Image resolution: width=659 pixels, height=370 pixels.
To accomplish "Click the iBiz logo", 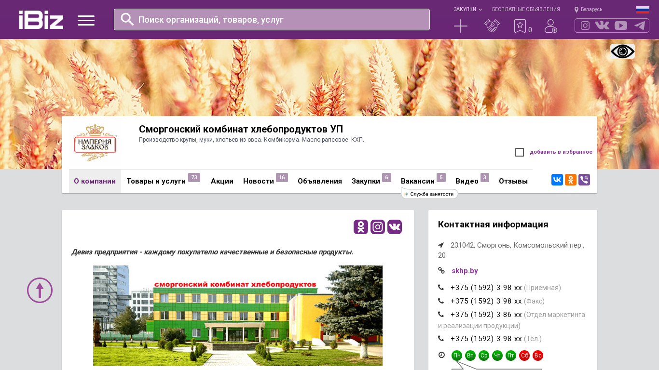I will [41, 20].
